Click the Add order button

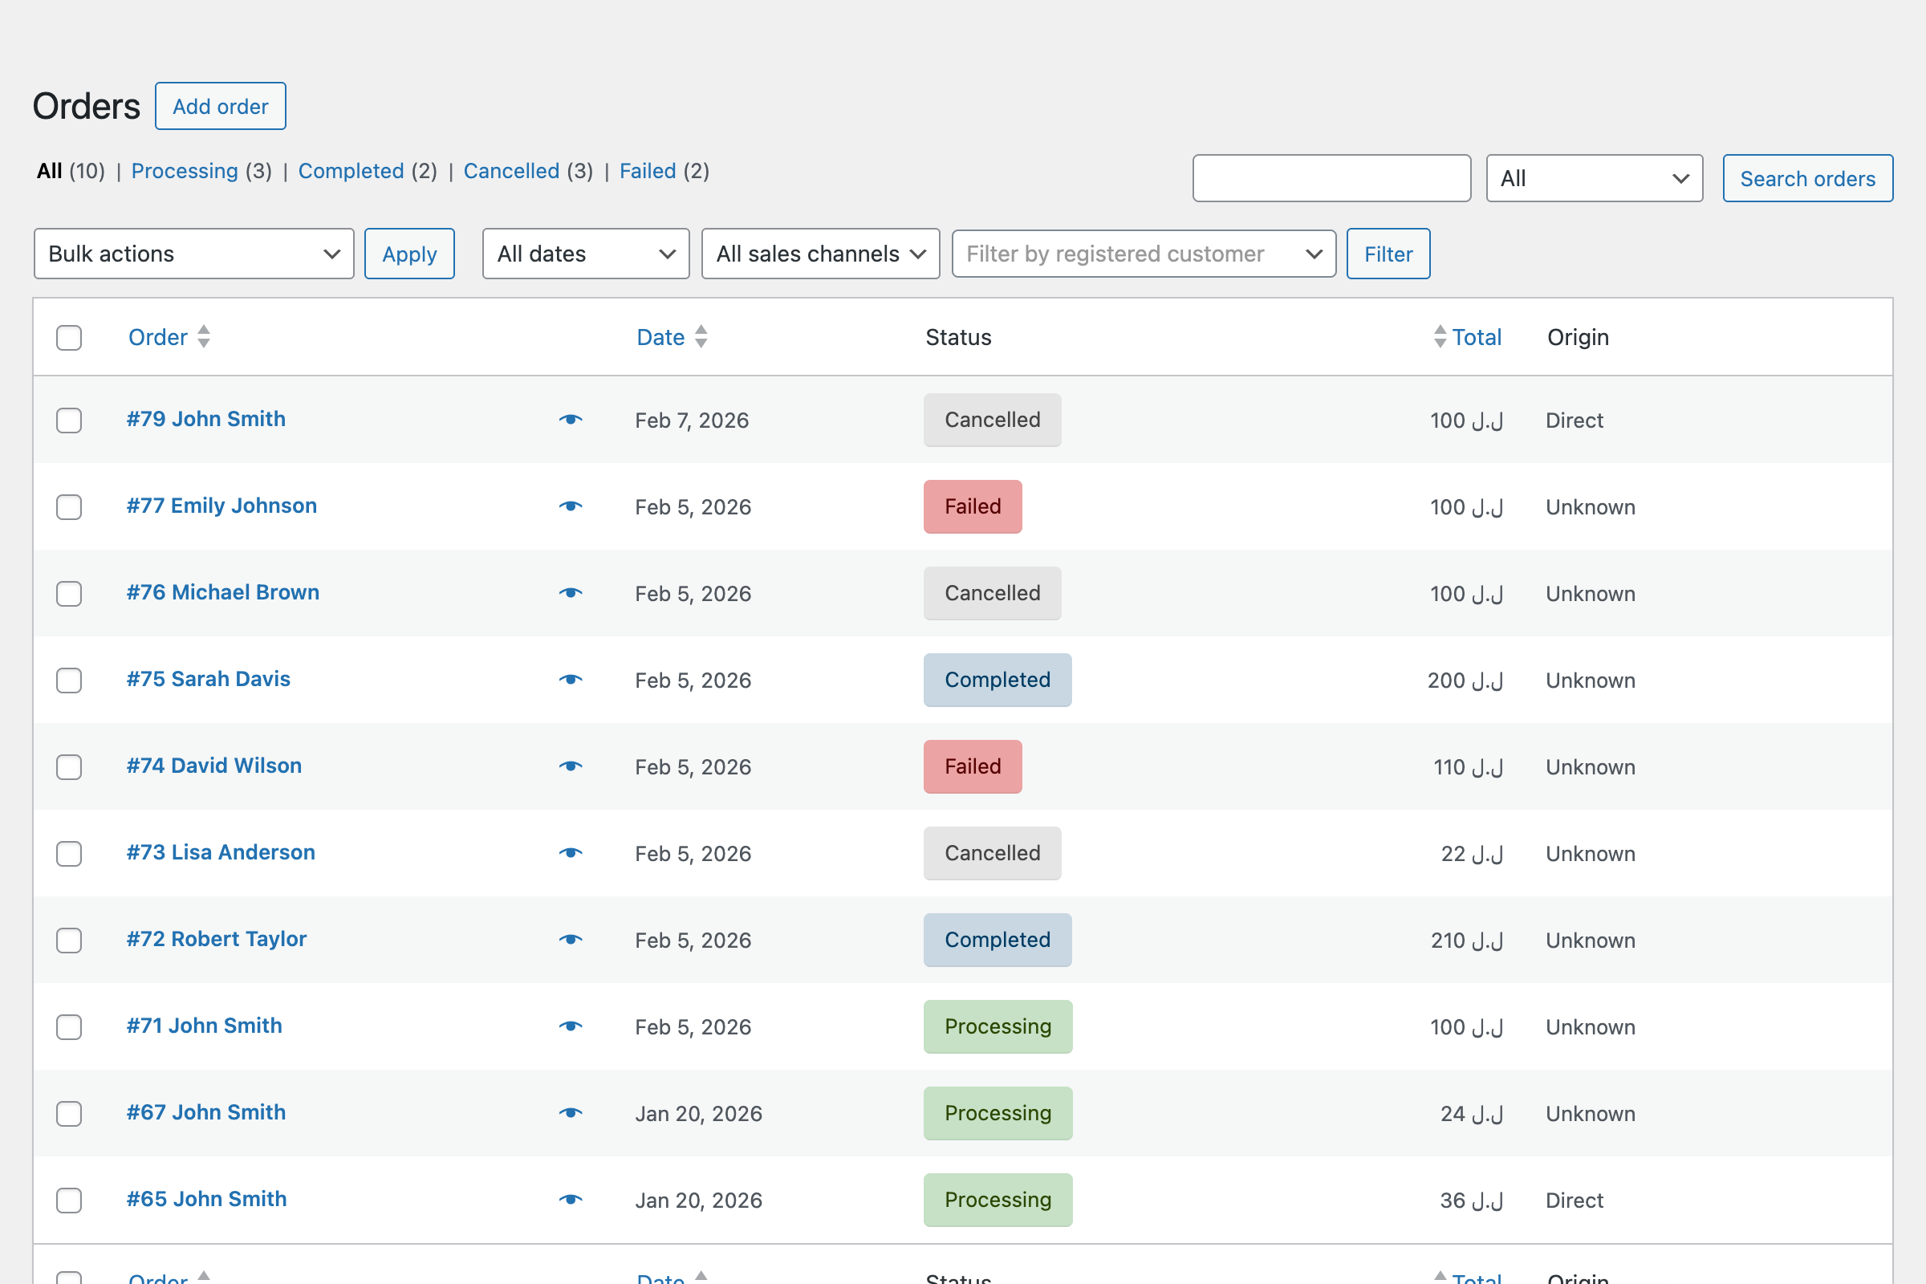point(219,106)
